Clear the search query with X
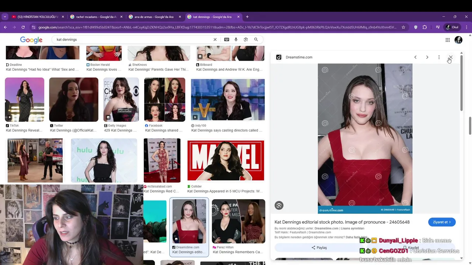Viewport: 472px width, 265px height. (x=215, y=39)
